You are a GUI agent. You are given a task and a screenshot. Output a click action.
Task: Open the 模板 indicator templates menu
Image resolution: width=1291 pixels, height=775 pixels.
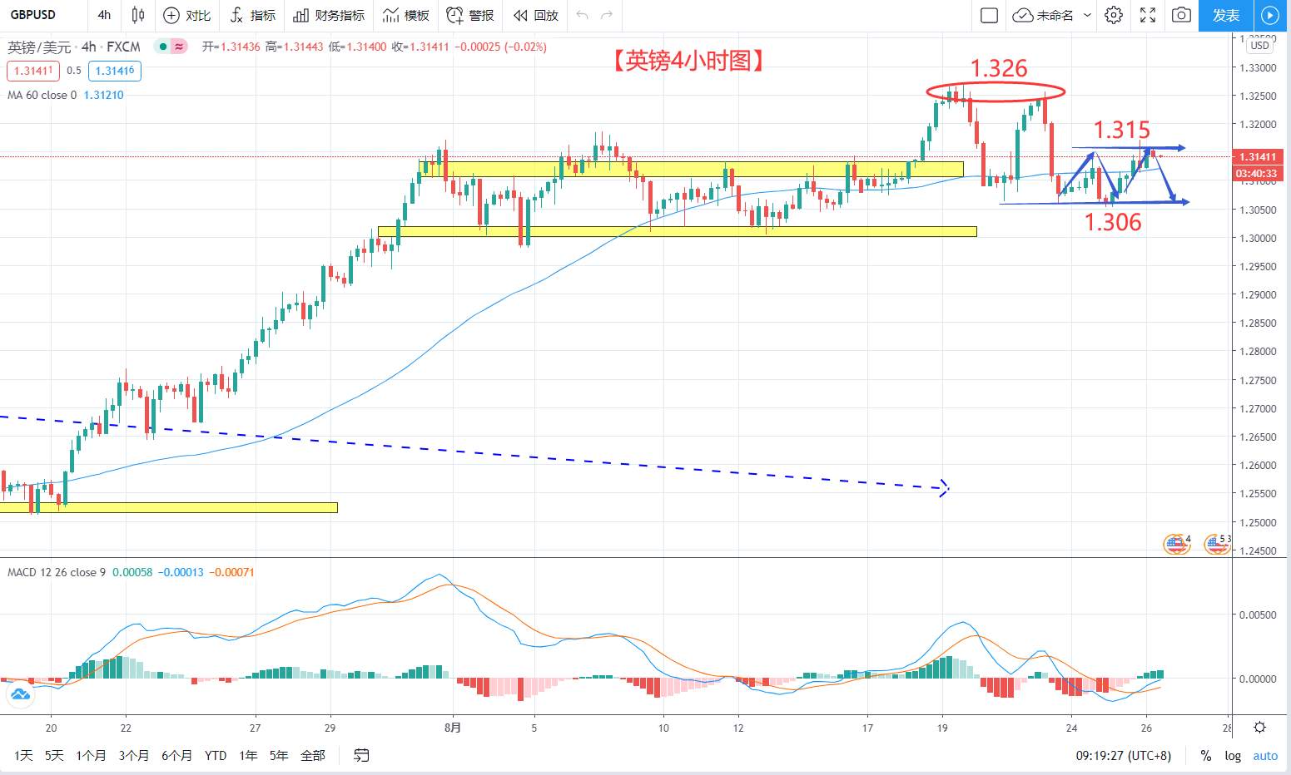coord(406,15)
